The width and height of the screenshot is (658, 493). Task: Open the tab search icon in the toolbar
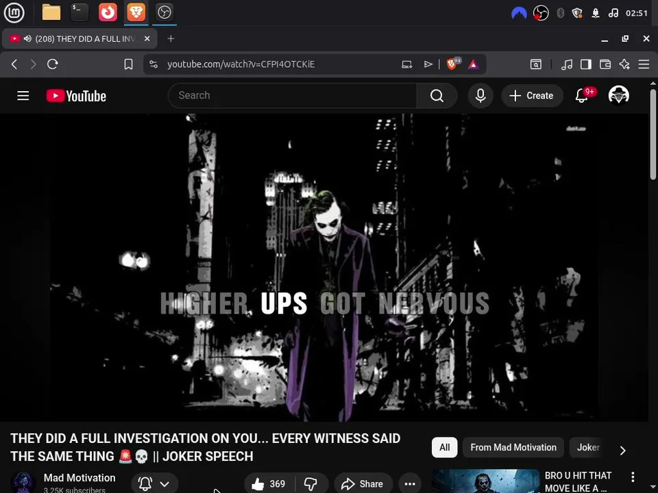click(535, 64)
